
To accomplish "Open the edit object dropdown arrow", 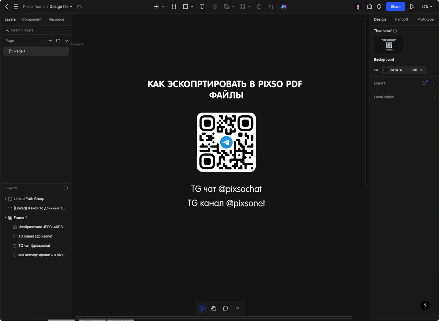I will coord(249,7).
